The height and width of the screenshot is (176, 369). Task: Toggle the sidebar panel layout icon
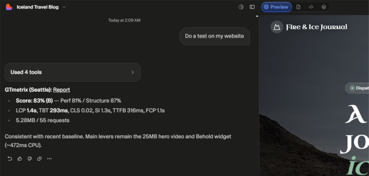pyautogui.click(x=252, y=7)
